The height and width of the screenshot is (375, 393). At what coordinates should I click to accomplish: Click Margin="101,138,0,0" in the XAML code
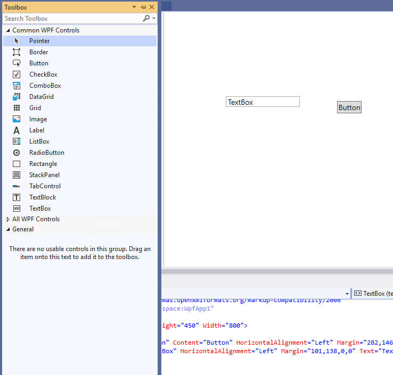click(318, 351)
